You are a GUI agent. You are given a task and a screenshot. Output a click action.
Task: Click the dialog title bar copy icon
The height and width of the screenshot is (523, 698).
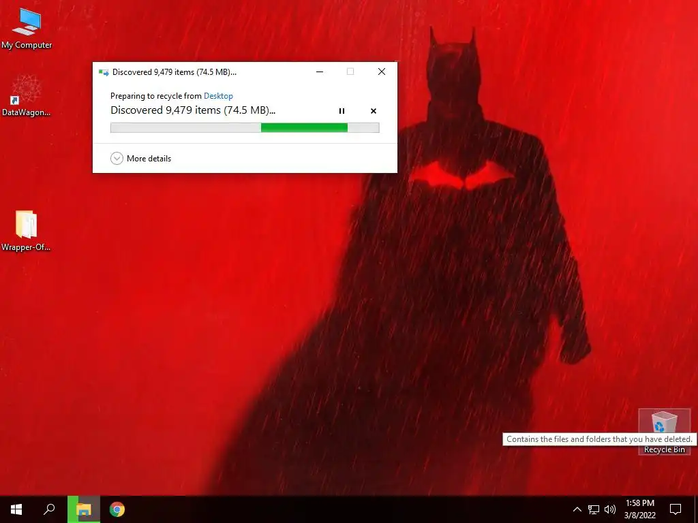pos(104,72)
